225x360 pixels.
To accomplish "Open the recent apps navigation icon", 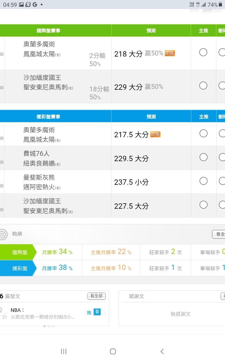I will click(64, 351).
